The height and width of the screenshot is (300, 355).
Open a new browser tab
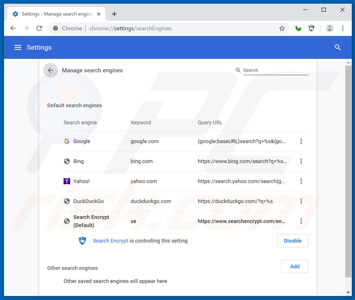114,14
